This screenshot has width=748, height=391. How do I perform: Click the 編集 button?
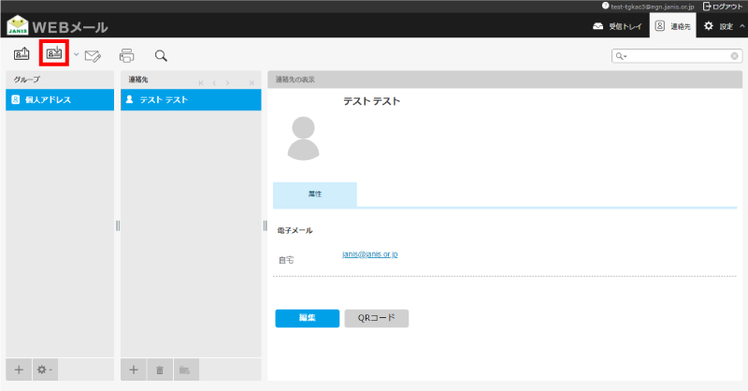coord(308,318)
